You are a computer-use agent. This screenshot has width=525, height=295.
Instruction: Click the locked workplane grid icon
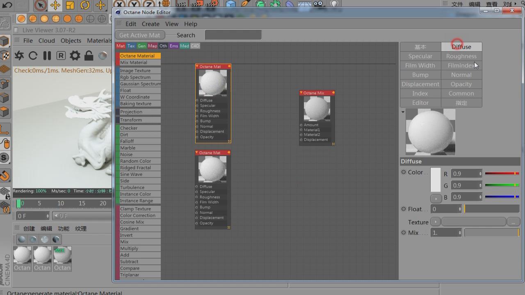coord(5,193)
